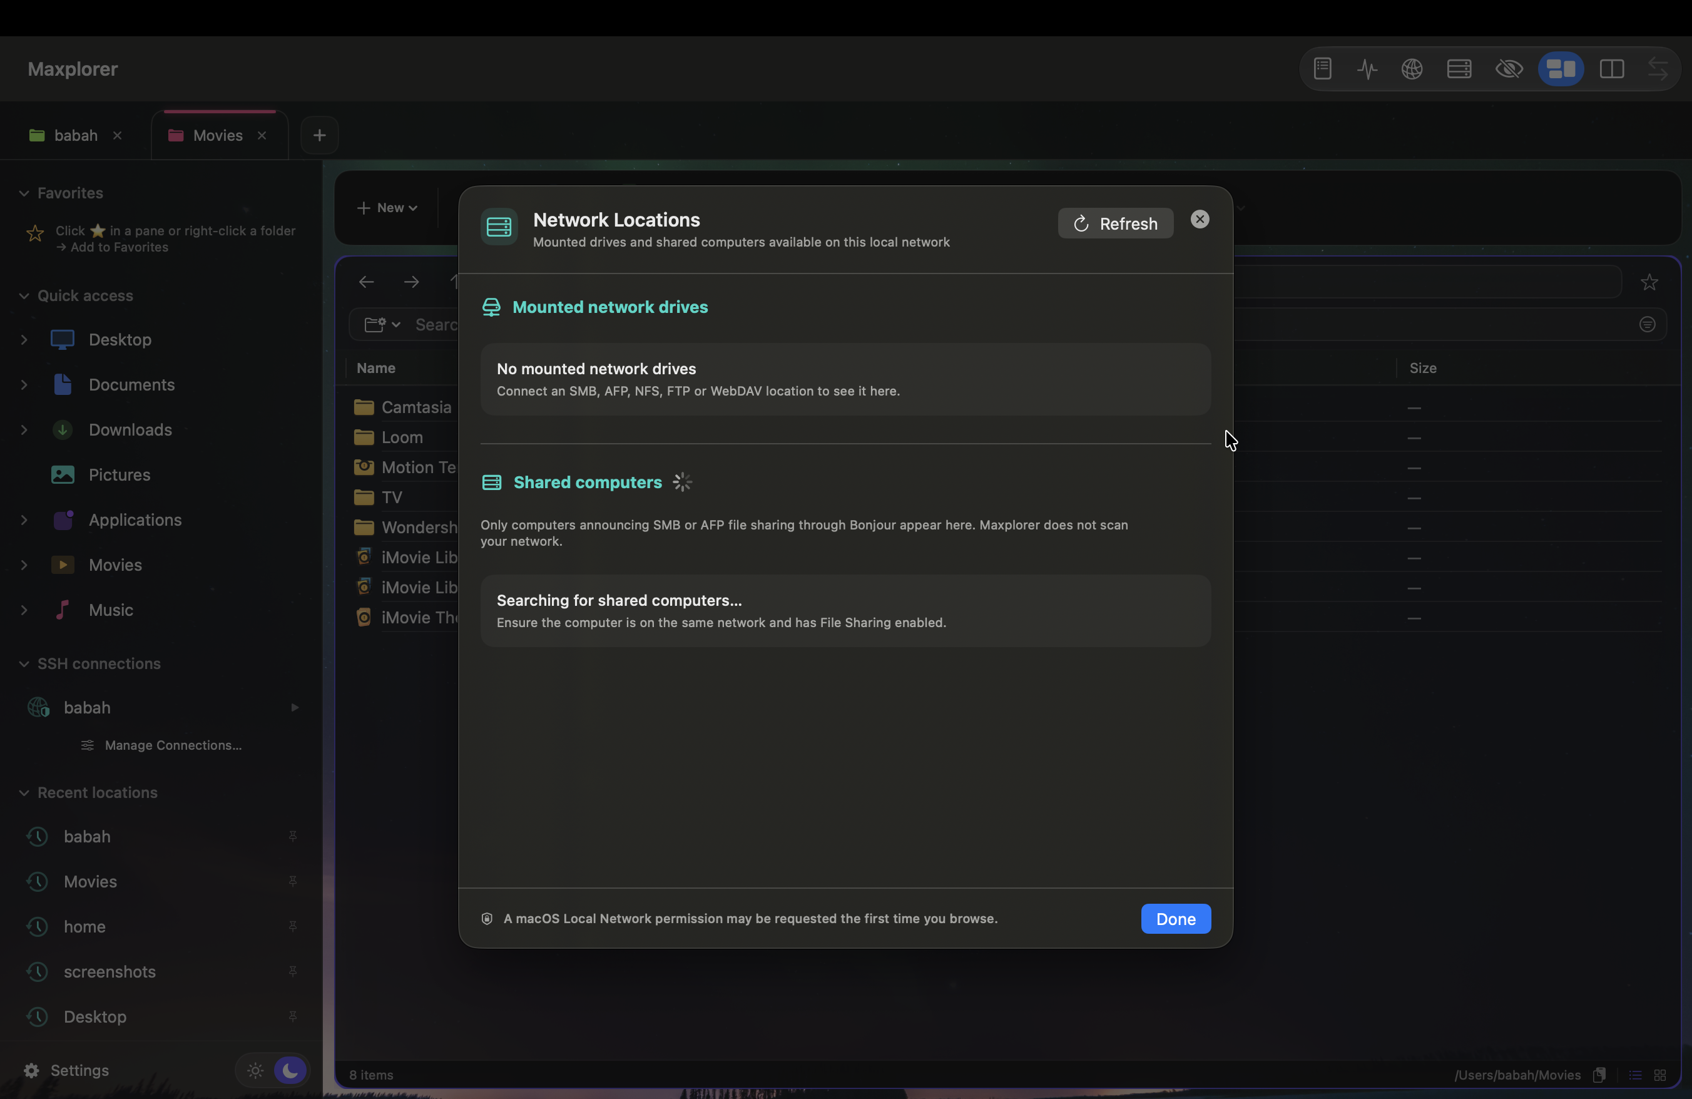Enable the split dual-pane view toggle
1692x1099 pixels.
click(x=1612, y=69)
